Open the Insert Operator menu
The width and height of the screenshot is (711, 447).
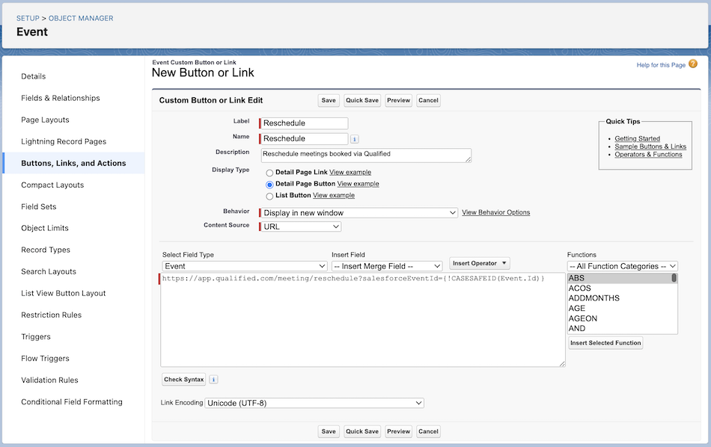479,263
